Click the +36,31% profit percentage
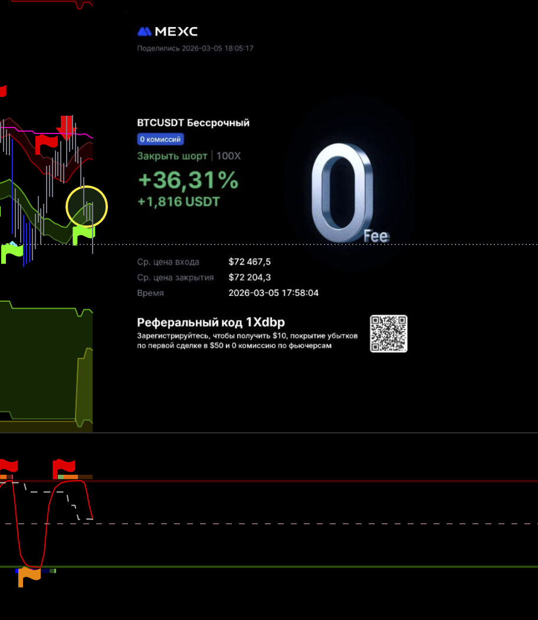538x620 pixels. (188, 180)
